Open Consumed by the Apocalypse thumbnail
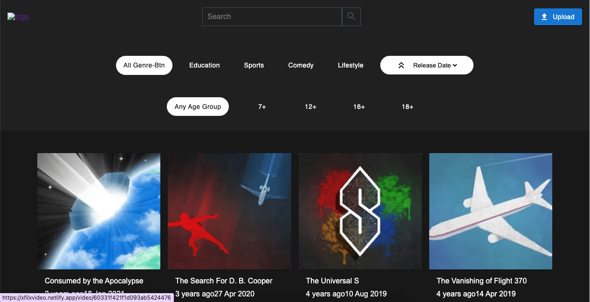 pyautogui.click(x=99, y=211)
